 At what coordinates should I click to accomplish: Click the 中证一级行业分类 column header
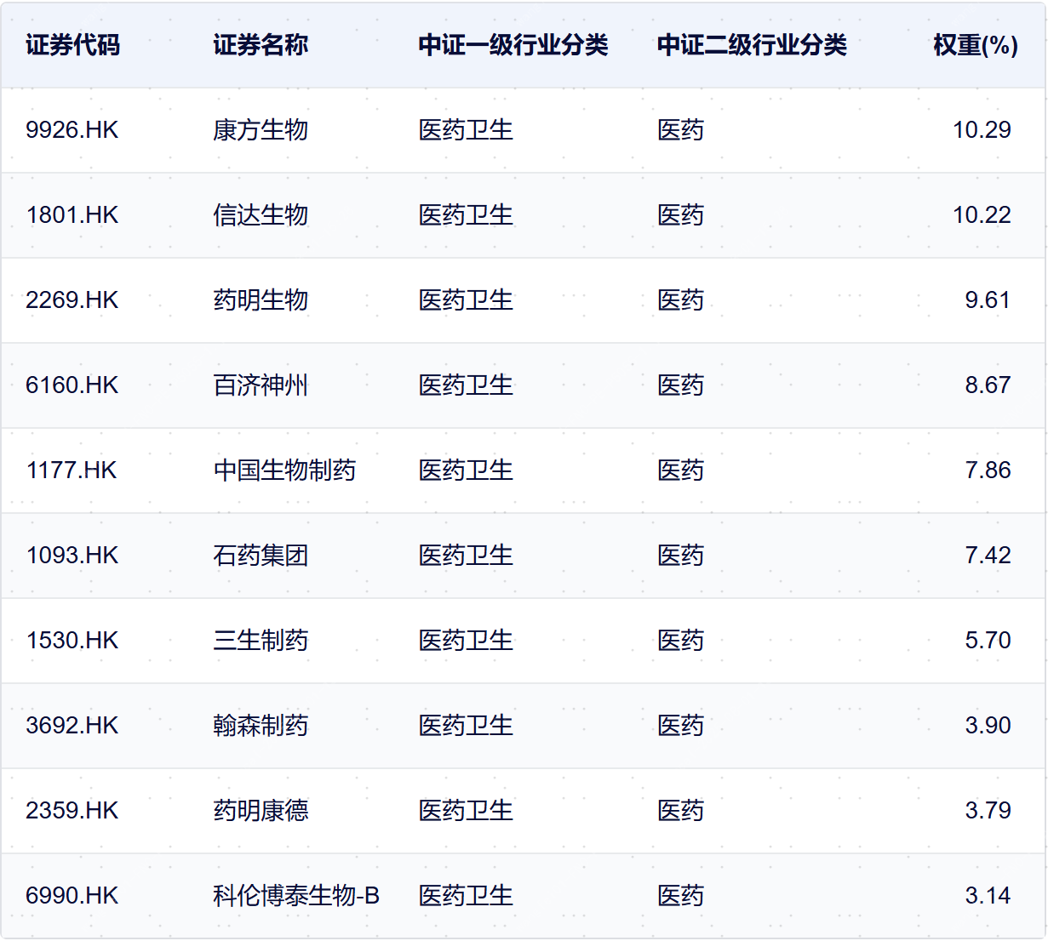click(513, 45)
